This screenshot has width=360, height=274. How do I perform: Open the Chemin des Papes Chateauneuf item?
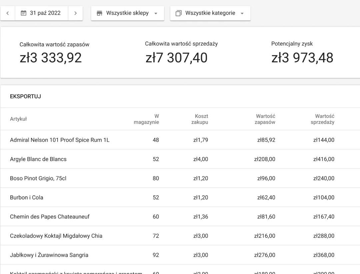[50, 217]
